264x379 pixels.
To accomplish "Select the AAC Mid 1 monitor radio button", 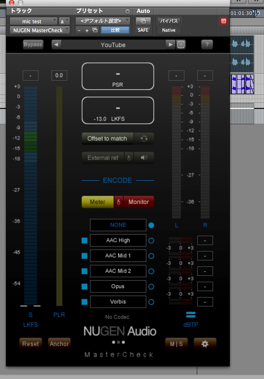I will point(151,256).
